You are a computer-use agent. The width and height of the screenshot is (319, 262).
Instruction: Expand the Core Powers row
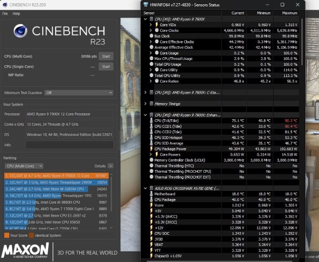pyautogui.click(x=151, y=155)
